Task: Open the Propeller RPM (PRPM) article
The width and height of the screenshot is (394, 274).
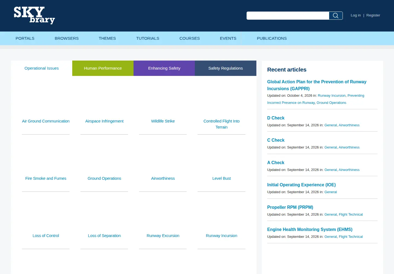Action: click(x=290, y=207)
